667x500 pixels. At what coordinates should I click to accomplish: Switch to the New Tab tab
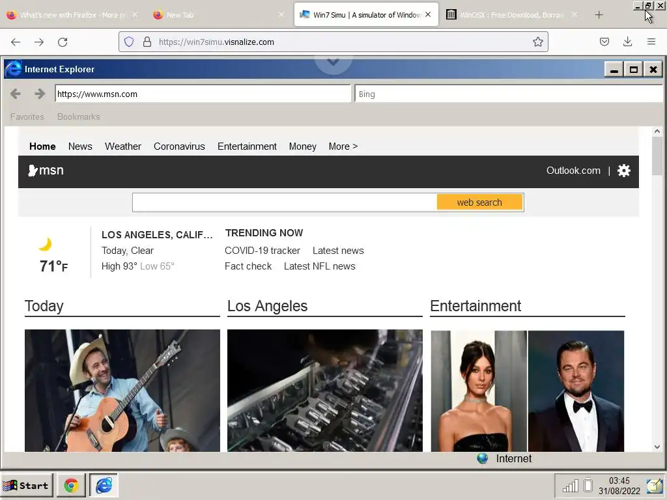click(x=218, y=15)
